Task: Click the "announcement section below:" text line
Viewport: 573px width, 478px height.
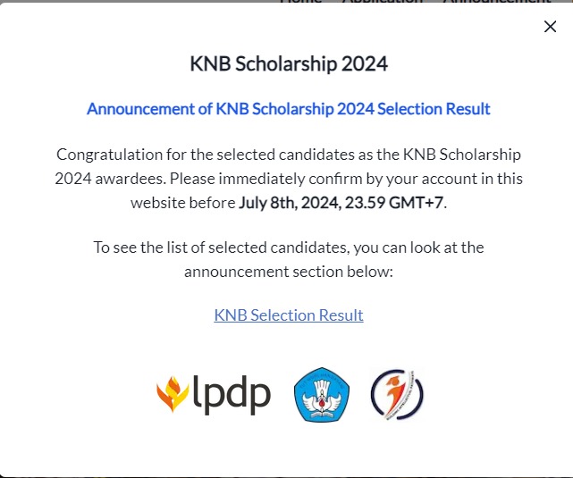Action: coord(289,270)
